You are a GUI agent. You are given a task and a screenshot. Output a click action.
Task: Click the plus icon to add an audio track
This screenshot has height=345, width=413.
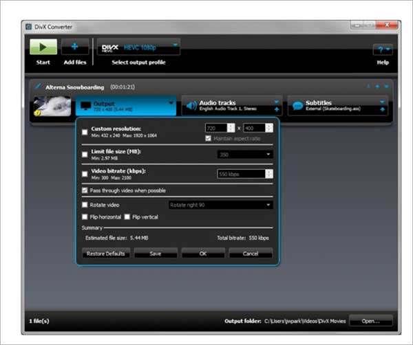(x=277, y=109)
